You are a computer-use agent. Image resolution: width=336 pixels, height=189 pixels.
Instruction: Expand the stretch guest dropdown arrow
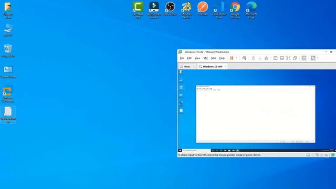(318, 58)
